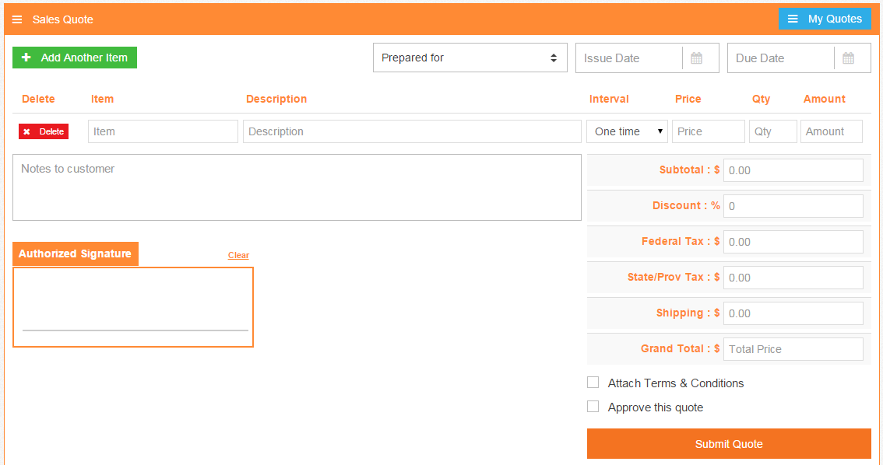Click the Shipping amount field
Viewport: 883px width, 465px height.
[x=793, y=313]
